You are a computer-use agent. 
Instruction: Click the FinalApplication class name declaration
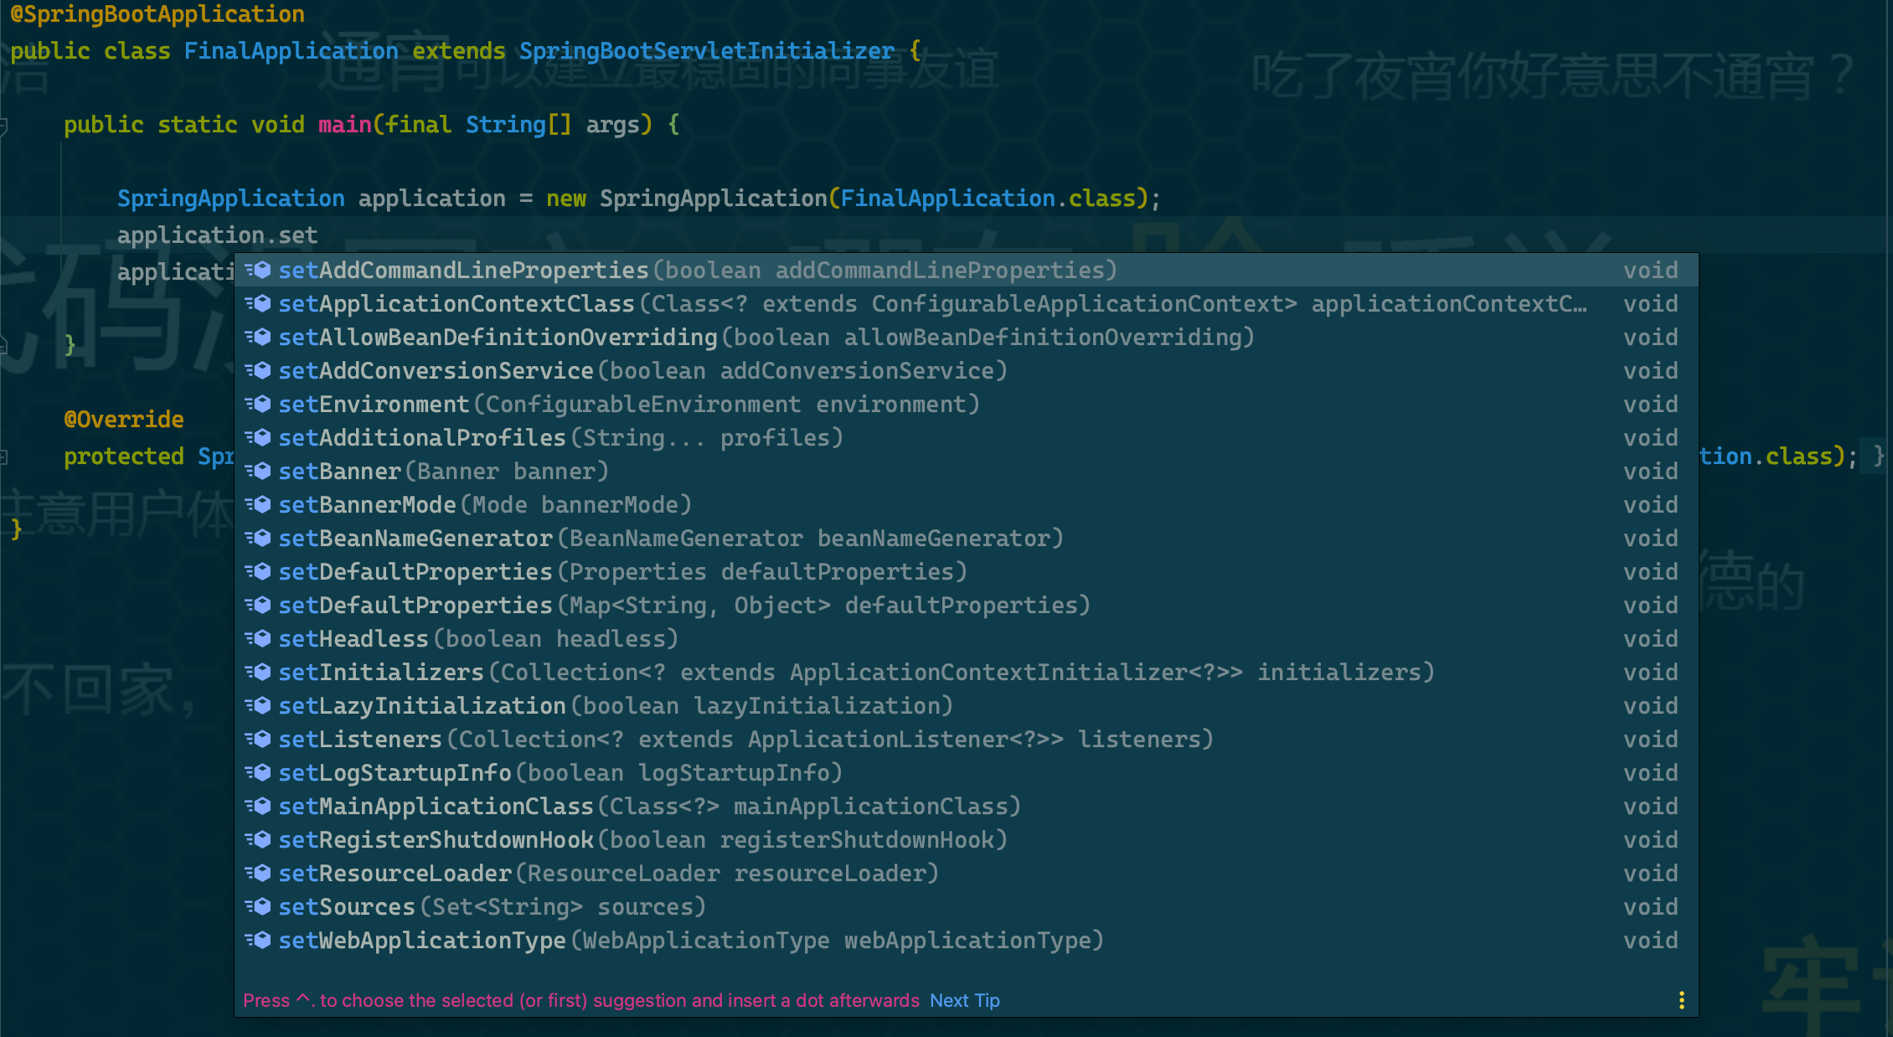click(x=291, y=51)
